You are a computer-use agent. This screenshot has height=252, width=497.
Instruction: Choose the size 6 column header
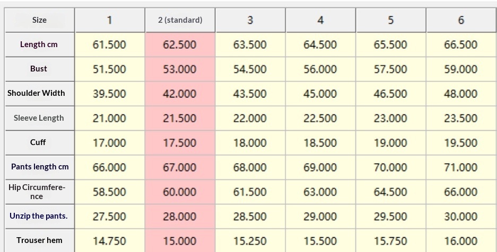[x=461, y=20]
